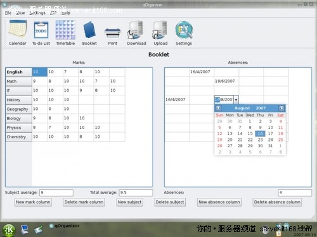Open the KDE start menu button

(9, 230)
